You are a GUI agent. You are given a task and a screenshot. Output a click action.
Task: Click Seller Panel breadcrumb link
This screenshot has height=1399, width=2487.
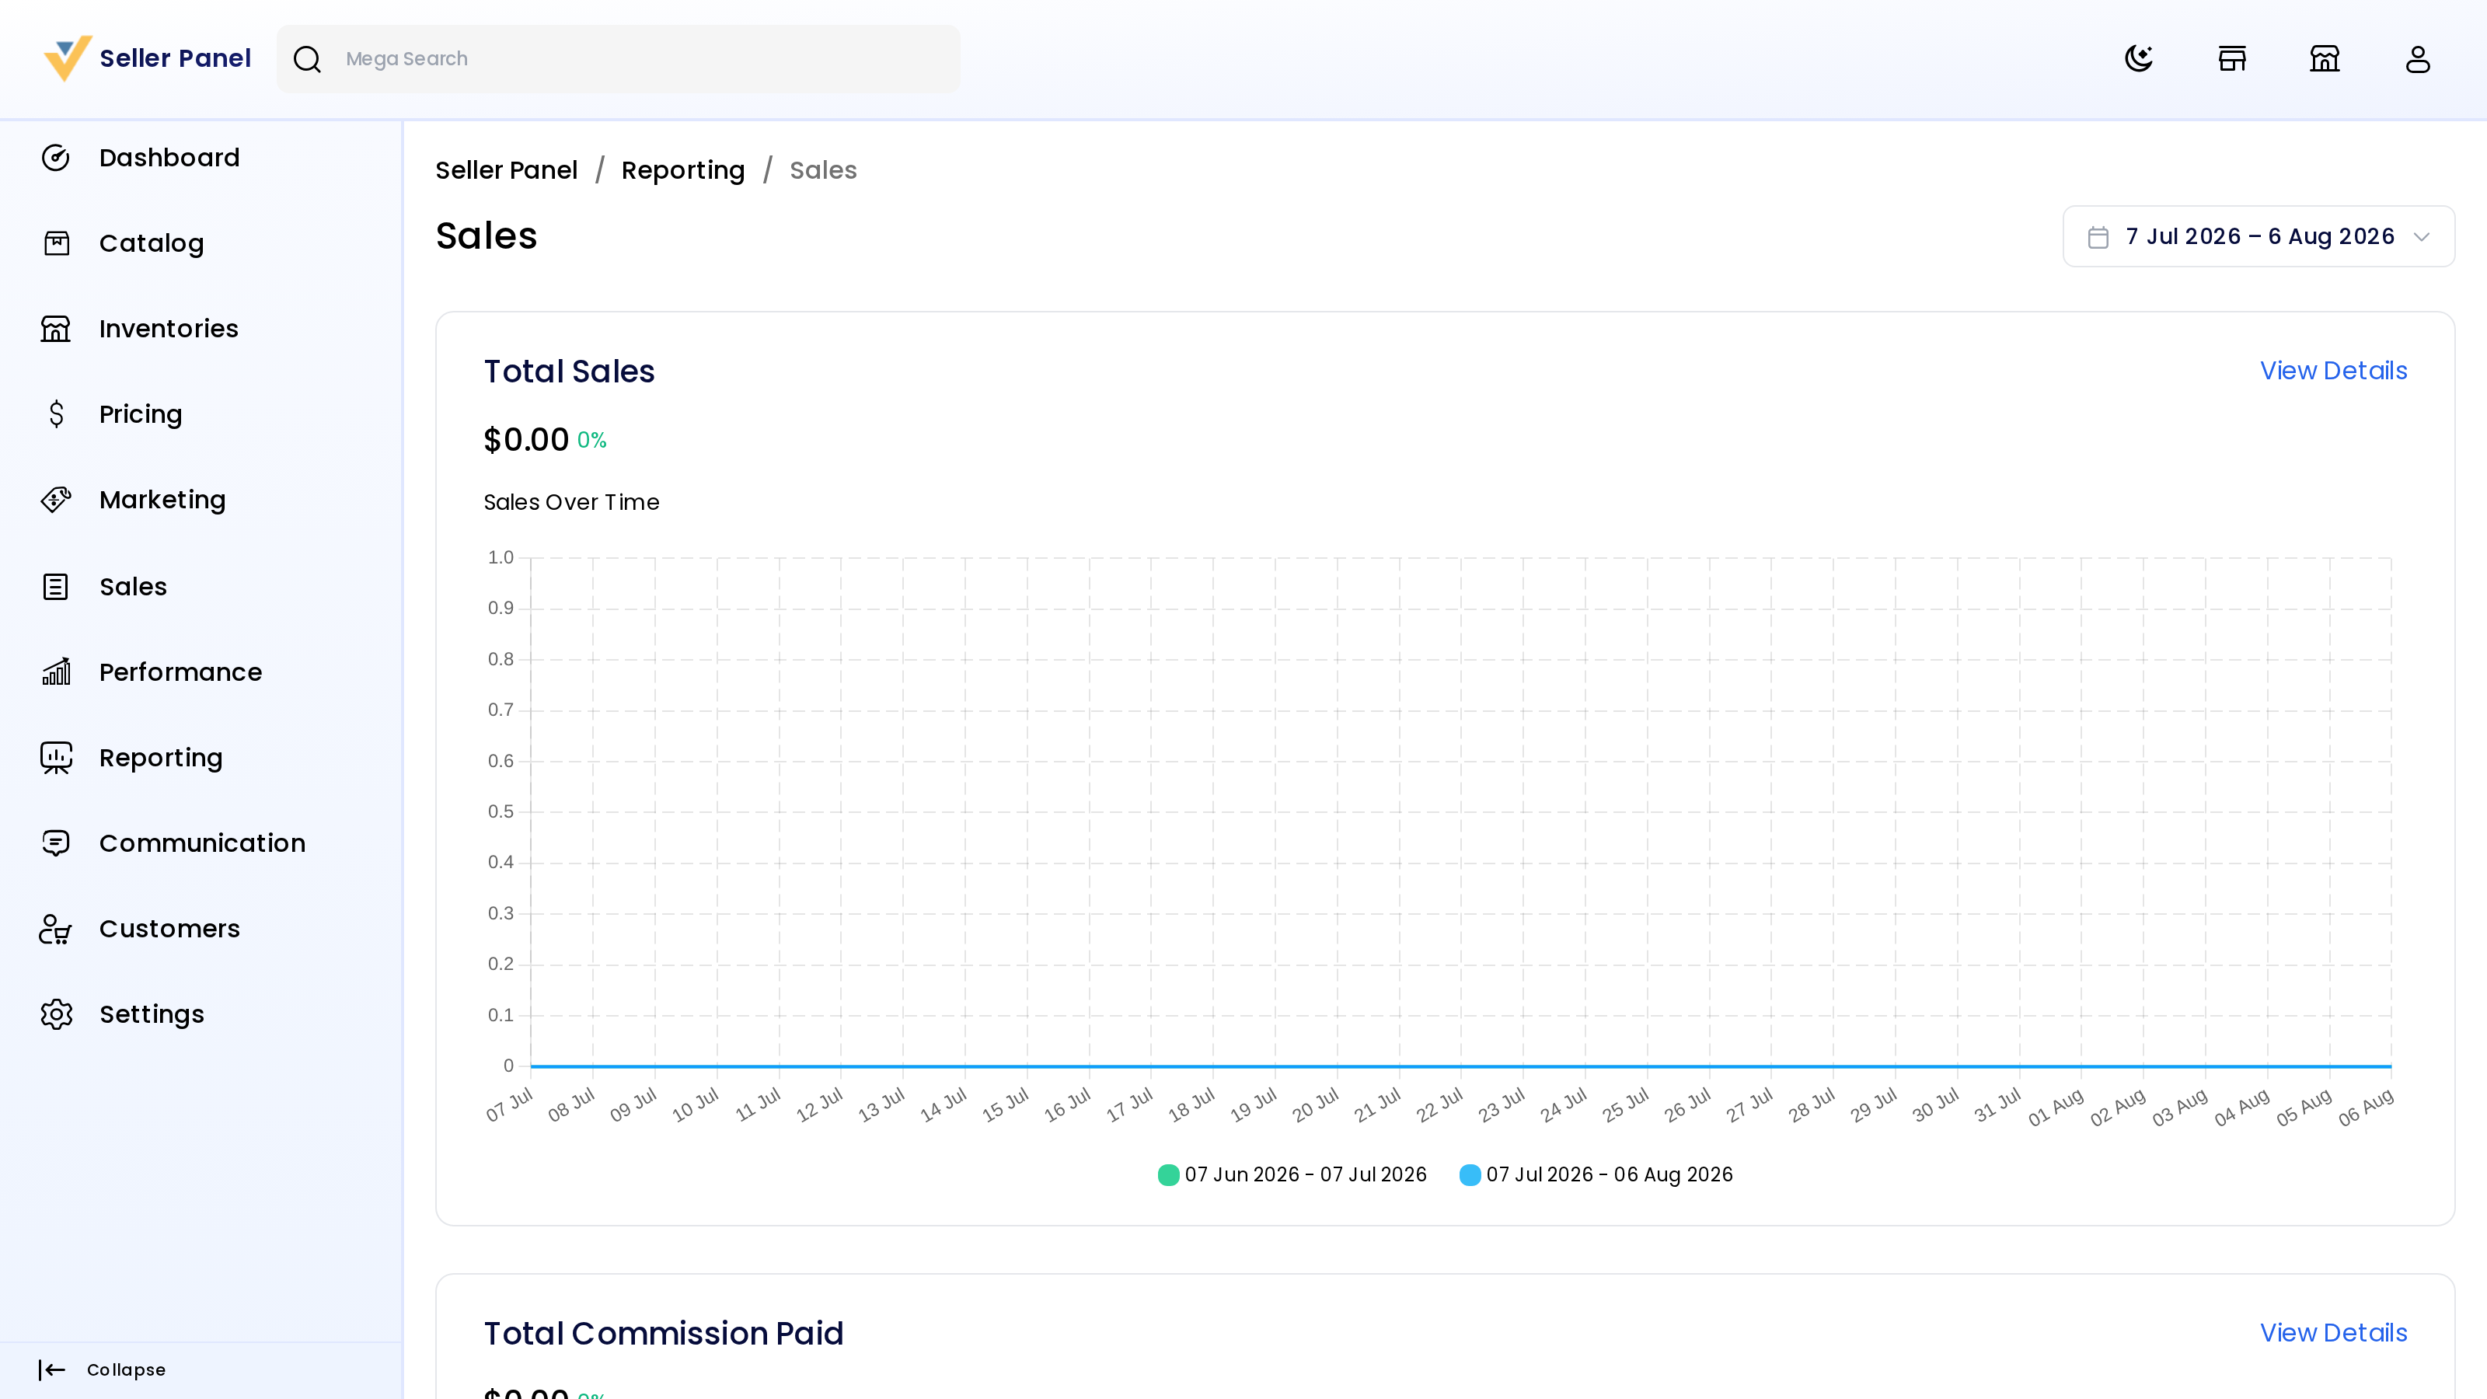click(x=506, y=170)
